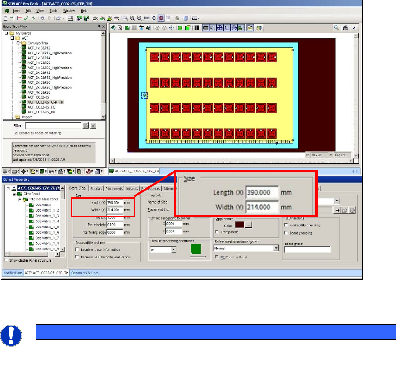Image resolution: width=396 pixels, height=389 pixels.
Task: Open the Tools menu
Action: click(53, 11)
